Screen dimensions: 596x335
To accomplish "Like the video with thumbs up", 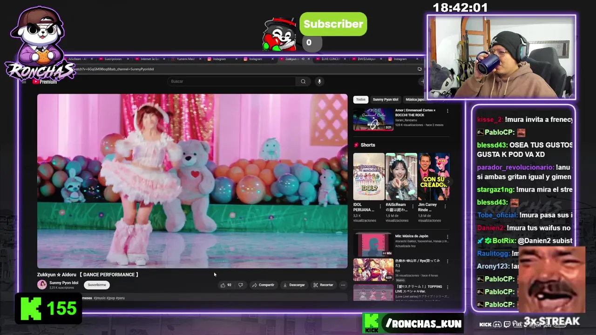I will [226, 285].
